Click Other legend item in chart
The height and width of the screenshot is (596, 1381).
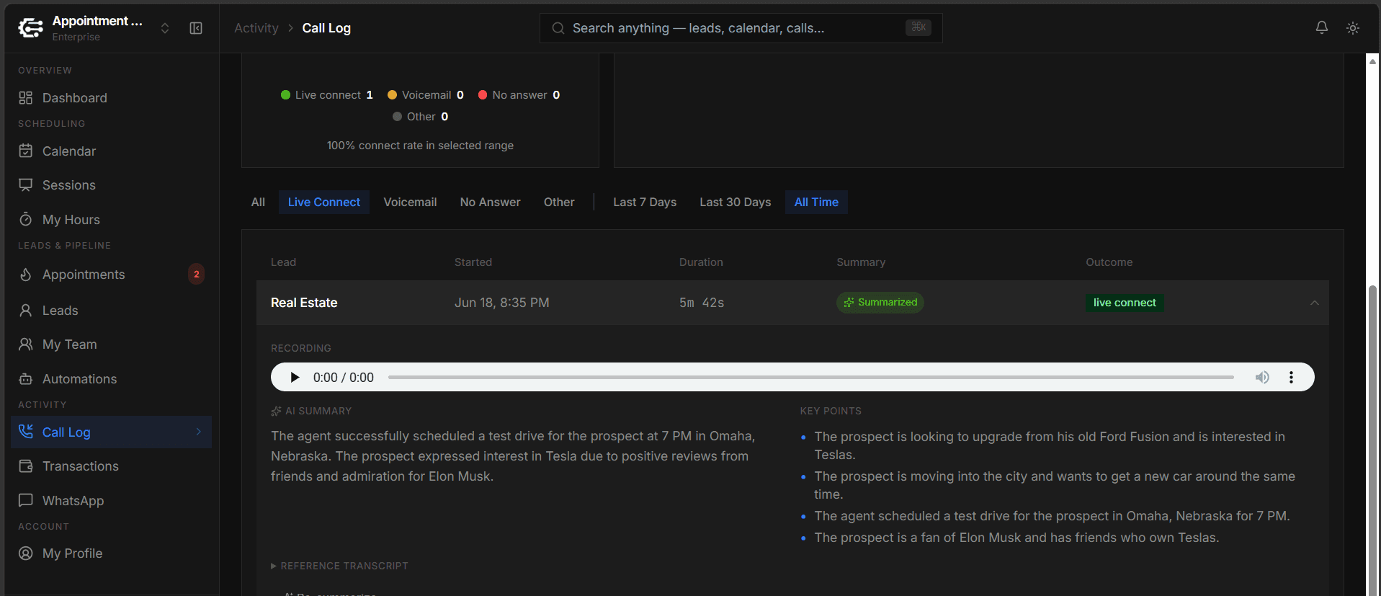point(420,117)
